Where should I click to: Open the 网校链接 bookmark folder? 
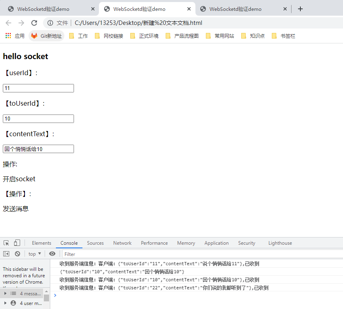tap(109, 36)
